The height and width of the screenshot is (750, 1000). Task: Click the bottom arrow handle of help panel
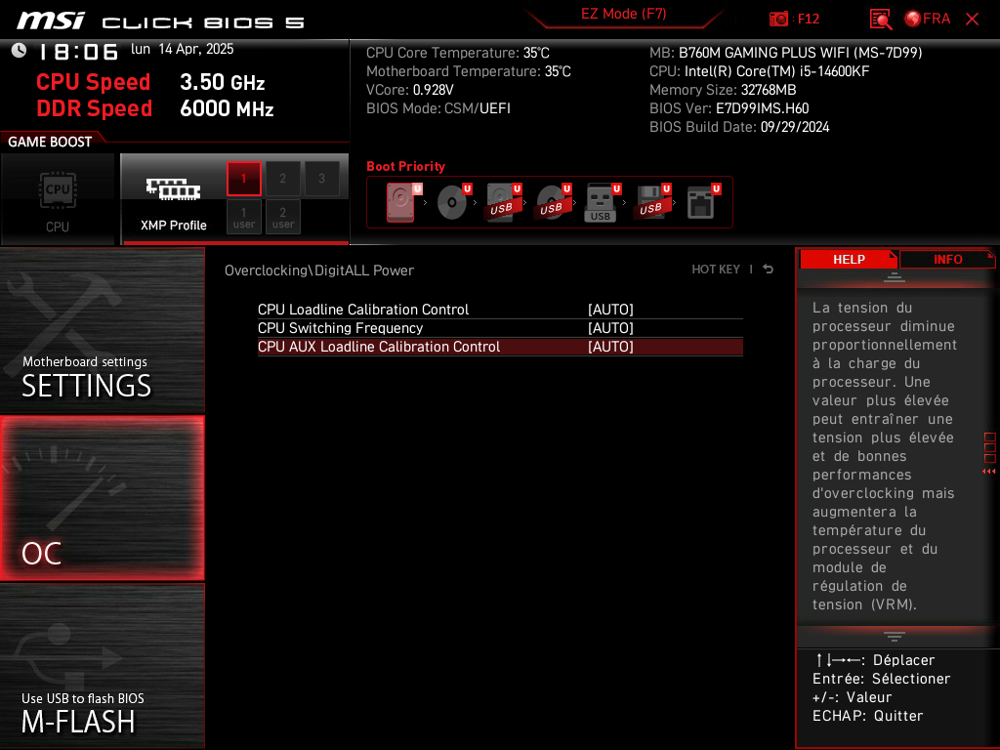(x=895, y=637)
